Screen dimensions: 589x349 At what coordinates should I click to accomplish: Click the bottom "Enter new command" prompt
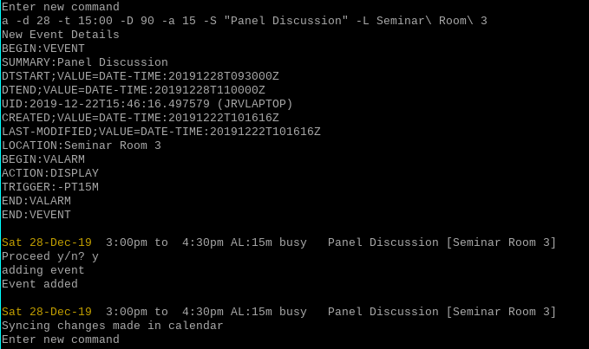[x=61, y=339]
